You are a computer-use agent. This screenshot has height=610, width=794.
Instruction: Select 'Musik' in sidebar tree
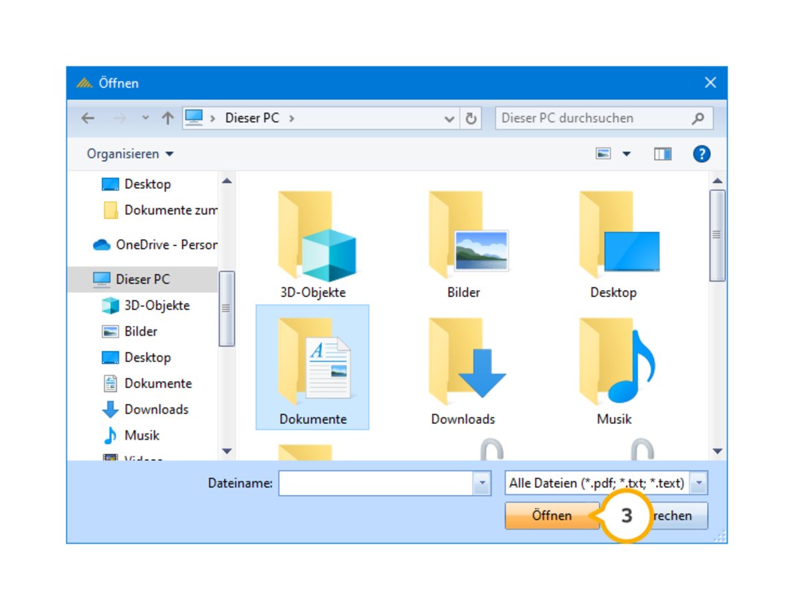(131, 436)
